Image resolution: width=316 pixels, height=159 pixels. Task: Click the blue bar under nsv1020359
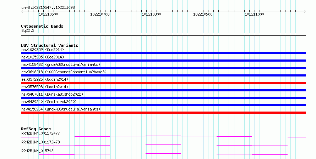coord(163,53)
